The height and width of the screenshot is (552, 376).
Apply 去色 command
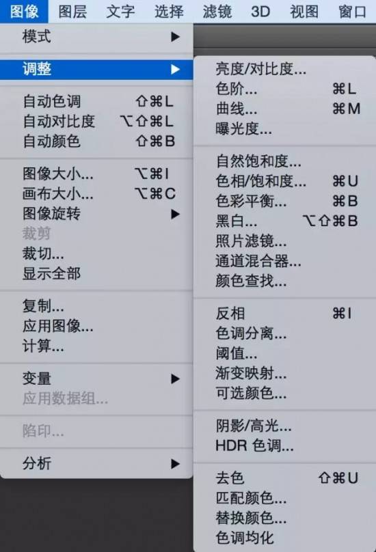[x=284, y=478]
